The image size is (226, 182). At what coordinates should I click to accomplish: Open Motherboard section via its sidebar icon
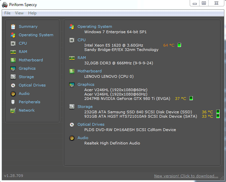(x=13, y=60)
